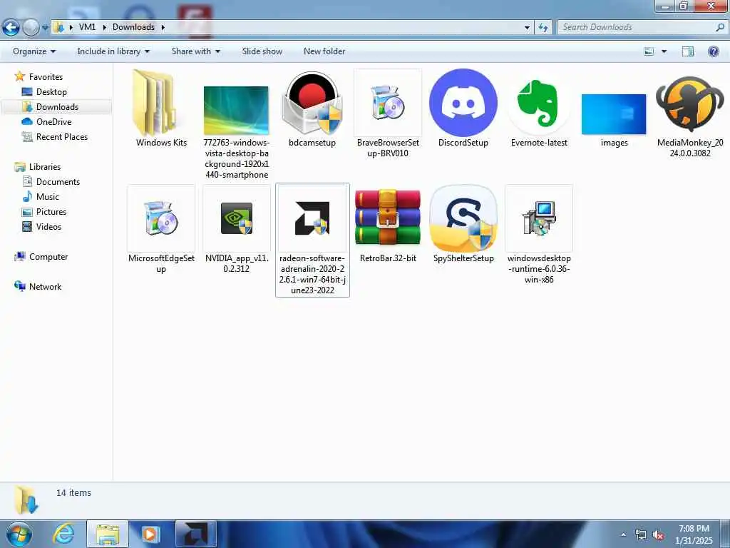Select the BraveBrowserSetup-BRV010 installer icon

(x=388, y=103)
